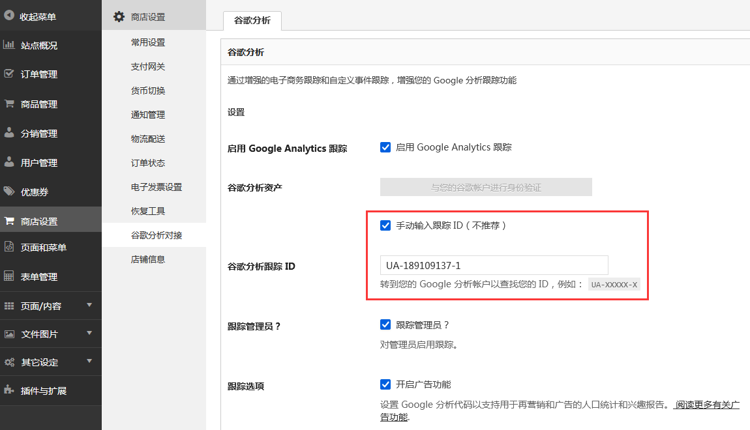The image size is (750, 430).
Task: Uncheck 手动输入跟踪 ID checkbox
Action: coord(385,225)
